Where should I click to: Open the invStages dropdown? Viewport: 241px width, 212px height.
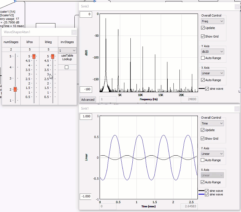pyautogui.click(x=67, y=51)
